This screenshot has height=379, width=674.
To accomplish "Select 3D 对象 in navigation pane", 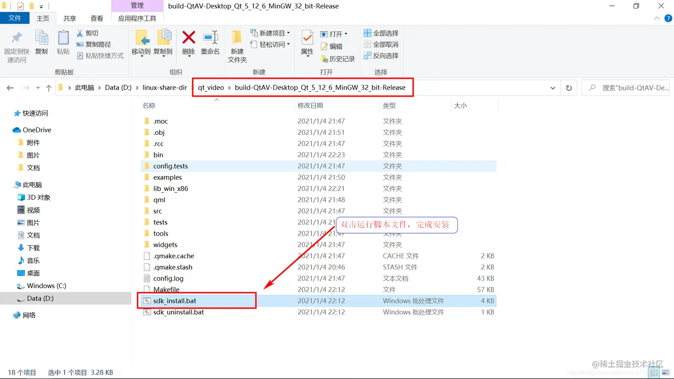I will [34, 197].
